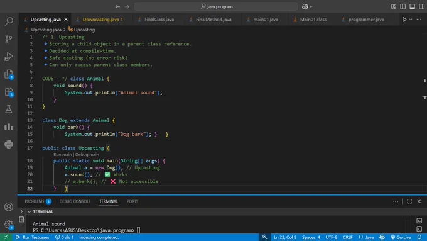Screen dimensions: 427x241
Task: Click Go Live server button
Action: (x=401, y=237)
